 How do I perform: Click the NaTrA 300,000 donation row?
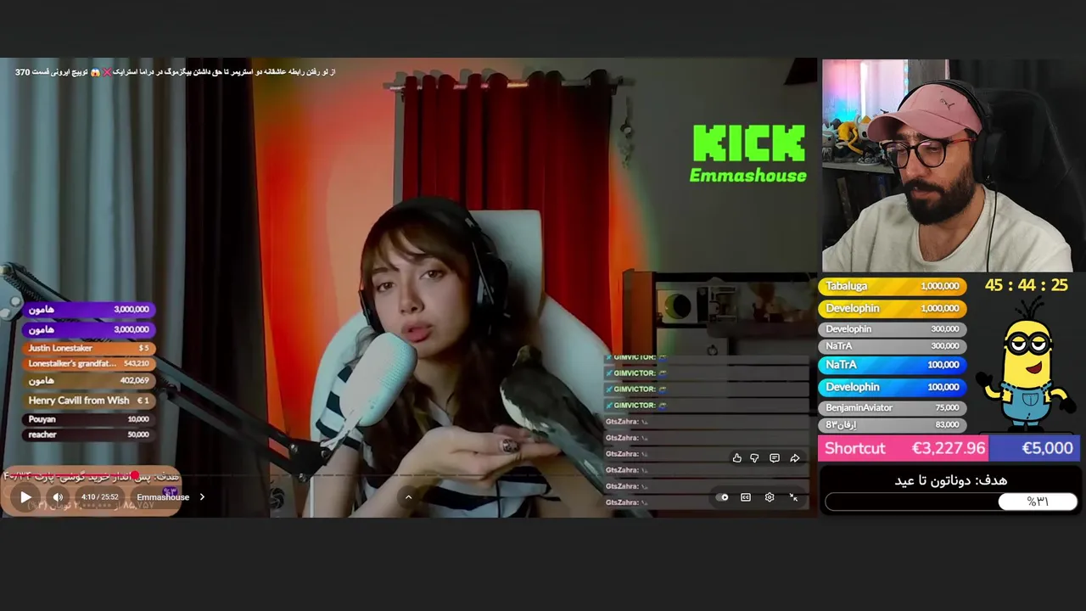(893, 346)
